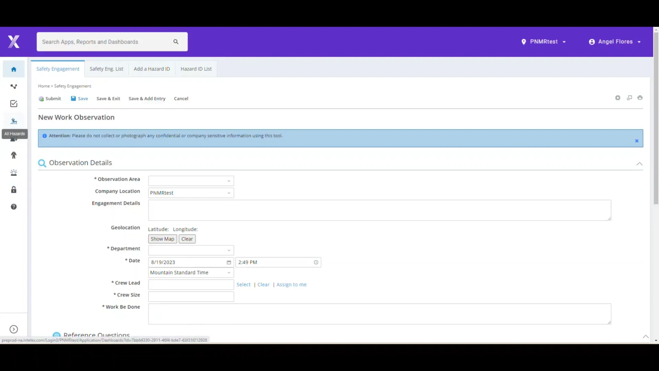
Task: Switch to the Hazard ID List tab
Action: [196, 69]
